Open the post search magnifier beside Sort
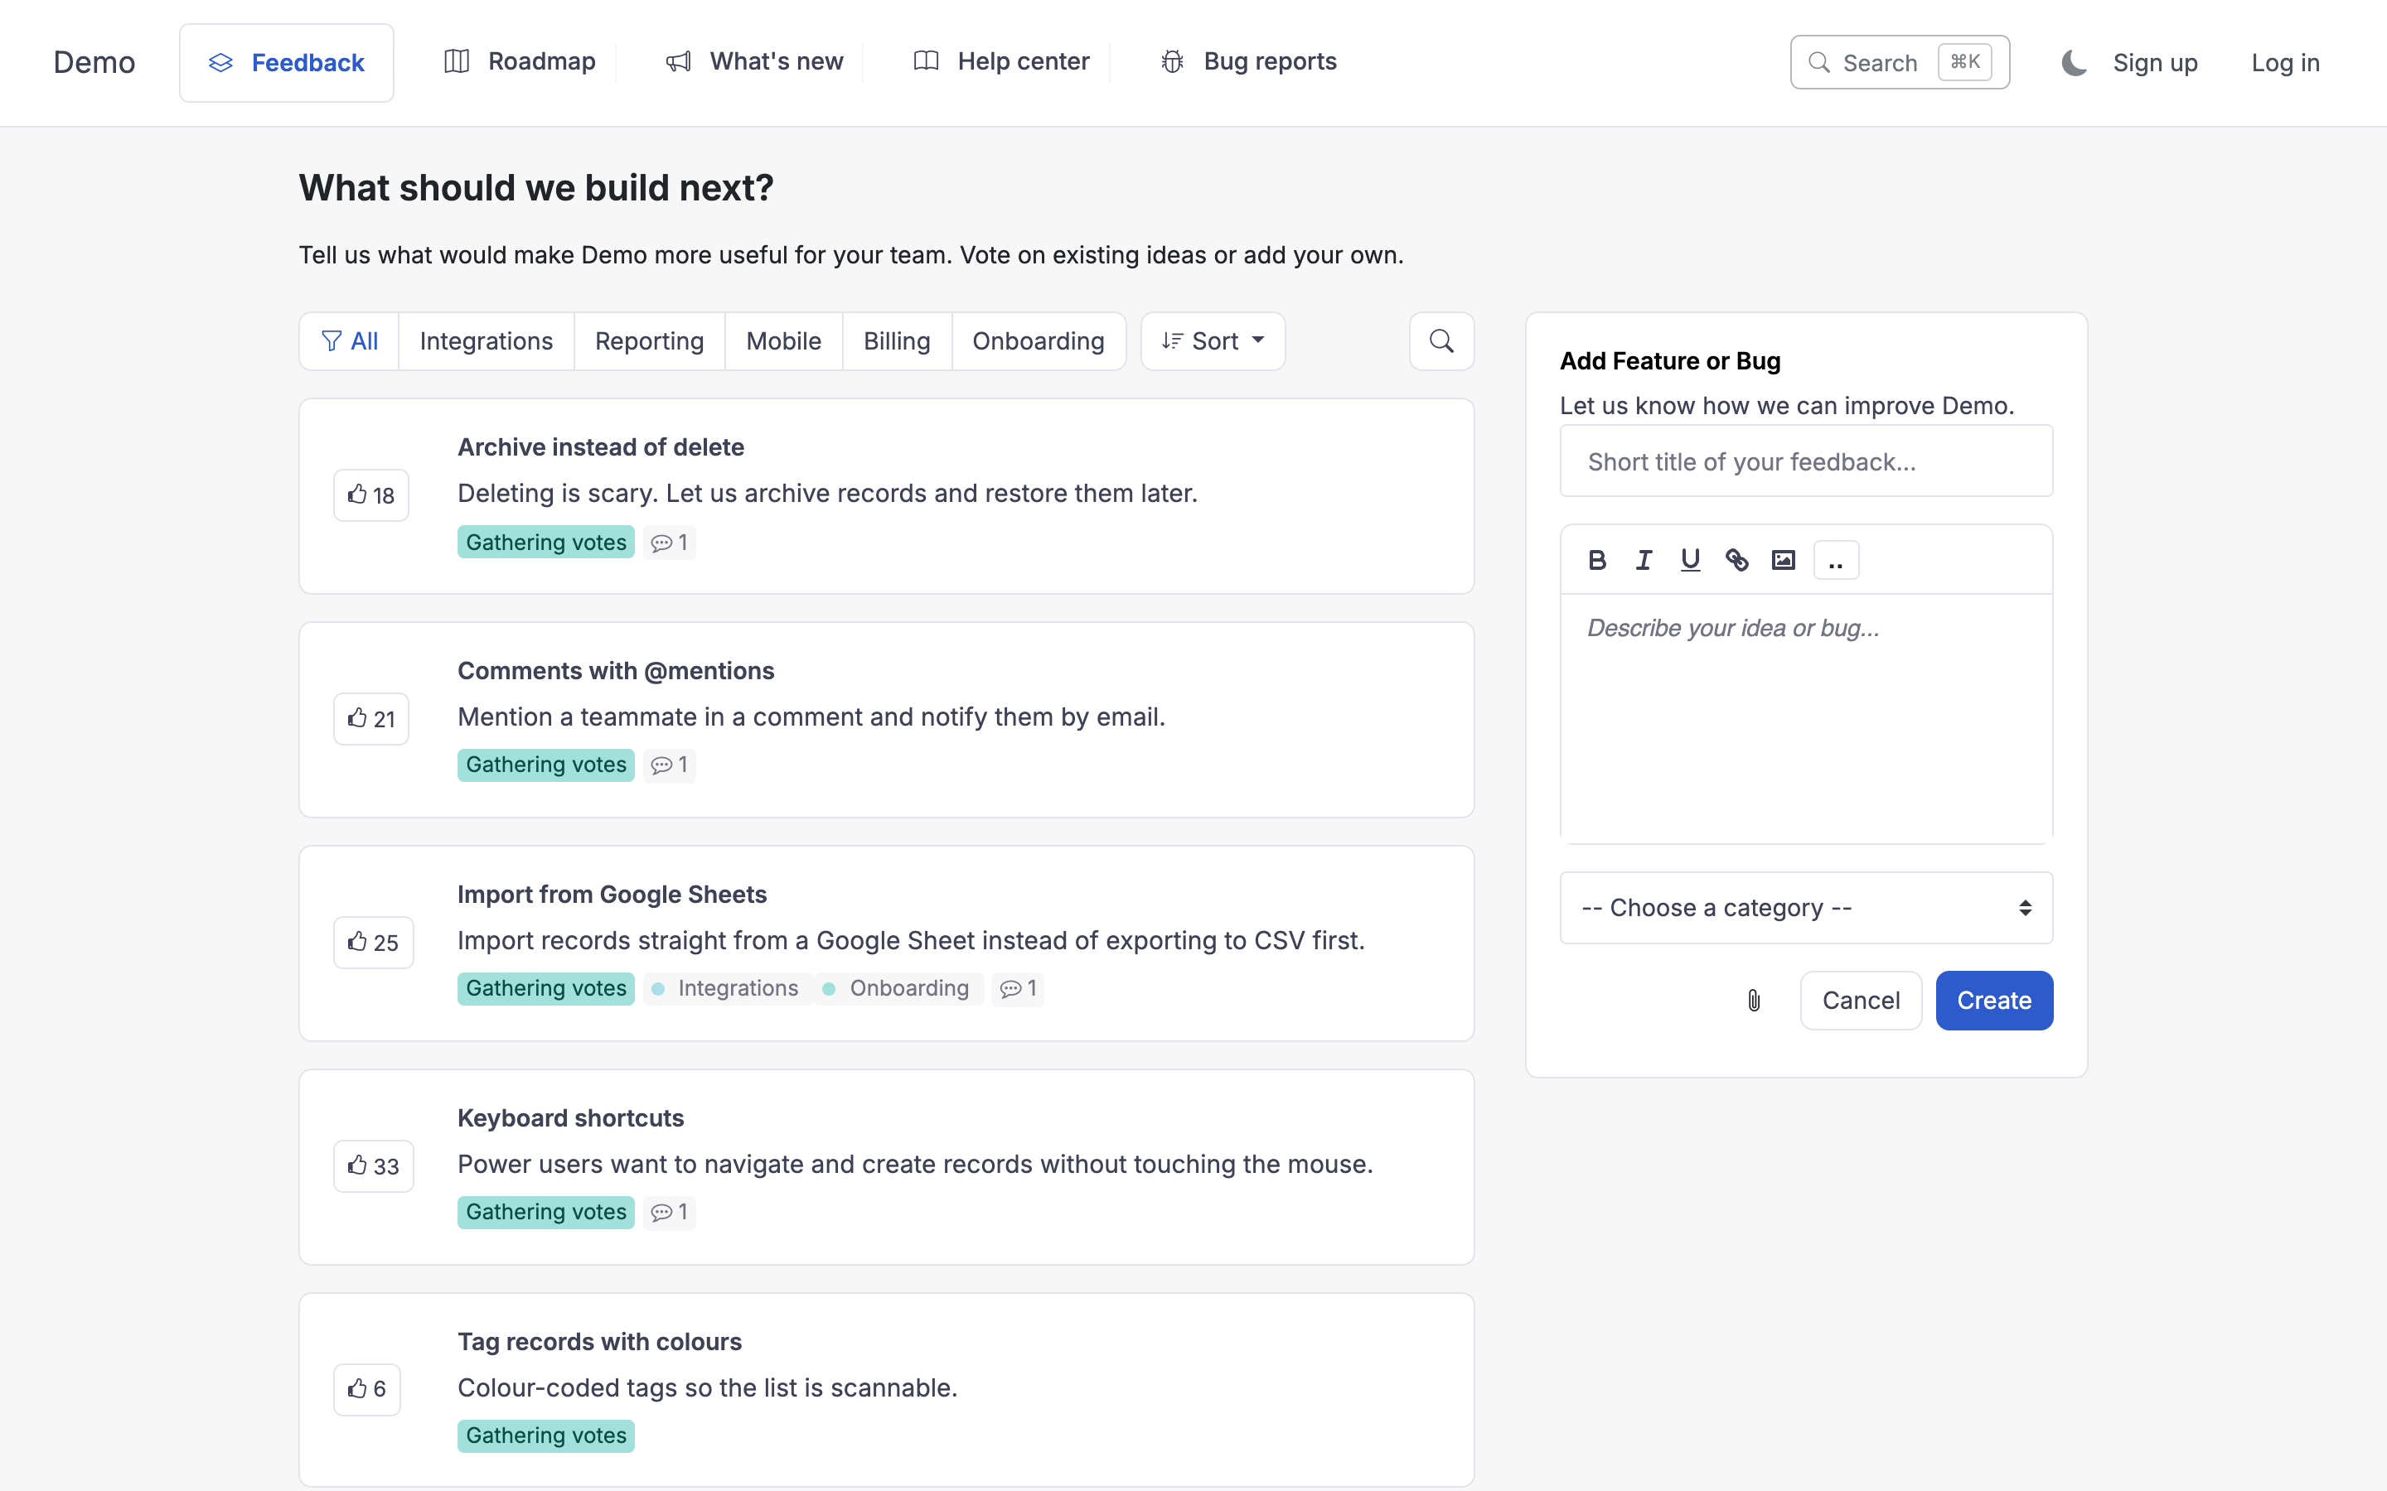2387x1491 pixels. click(1441, 341)
